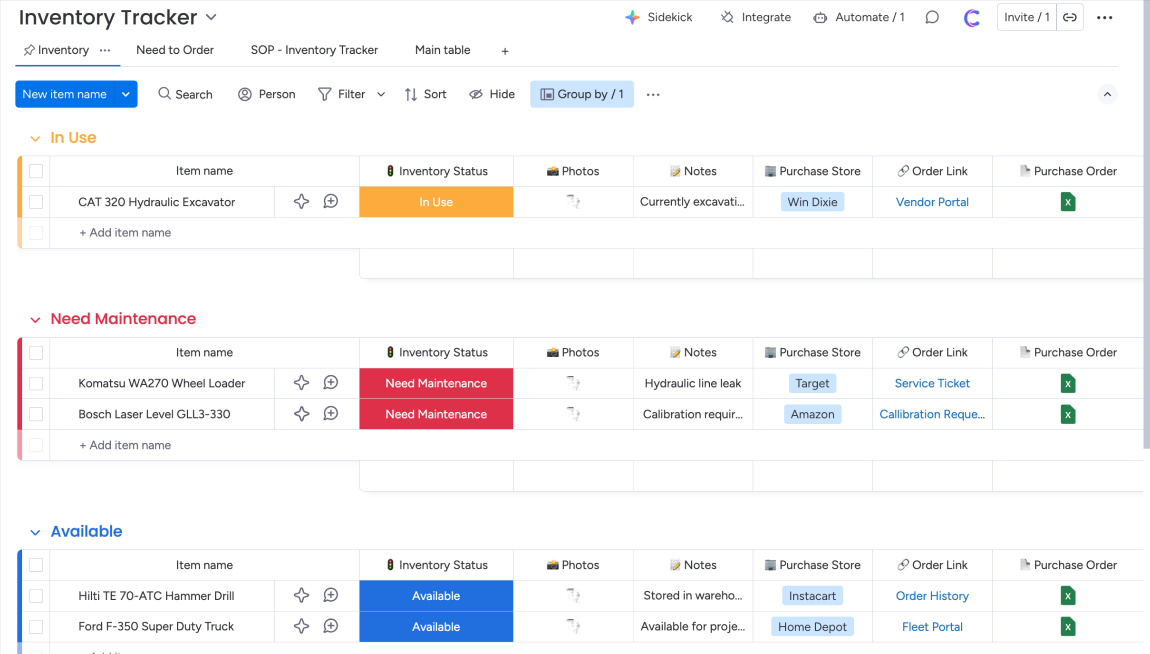
Task: Change the orange In Use status cell
Action: point(436,202)
